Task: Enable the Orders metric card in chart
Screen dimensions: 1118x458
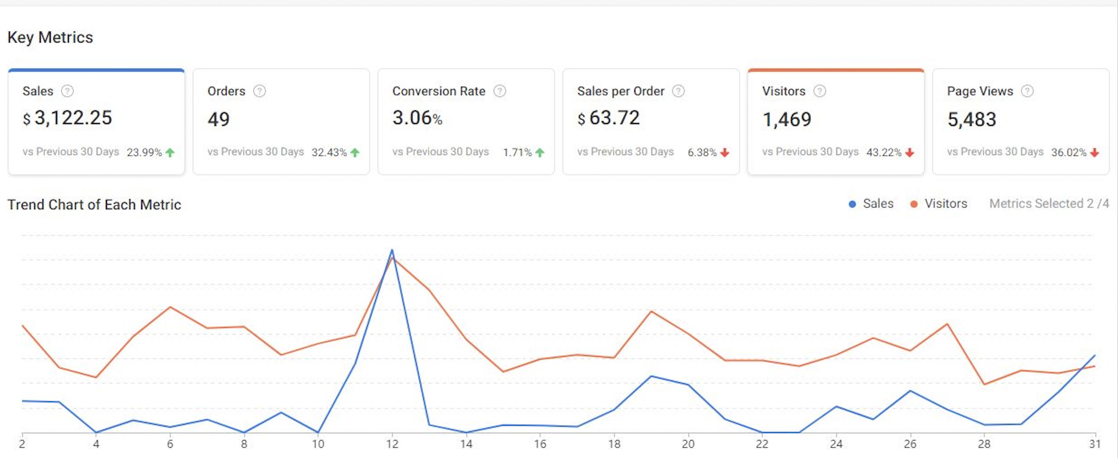Action: [281, 121]
